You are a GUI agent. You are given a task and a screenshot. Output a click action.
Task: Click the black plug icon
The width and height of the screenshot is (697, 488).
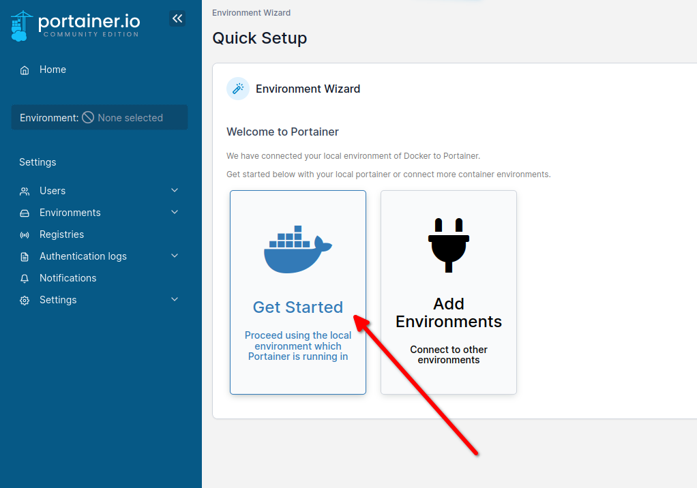(449, 245)
